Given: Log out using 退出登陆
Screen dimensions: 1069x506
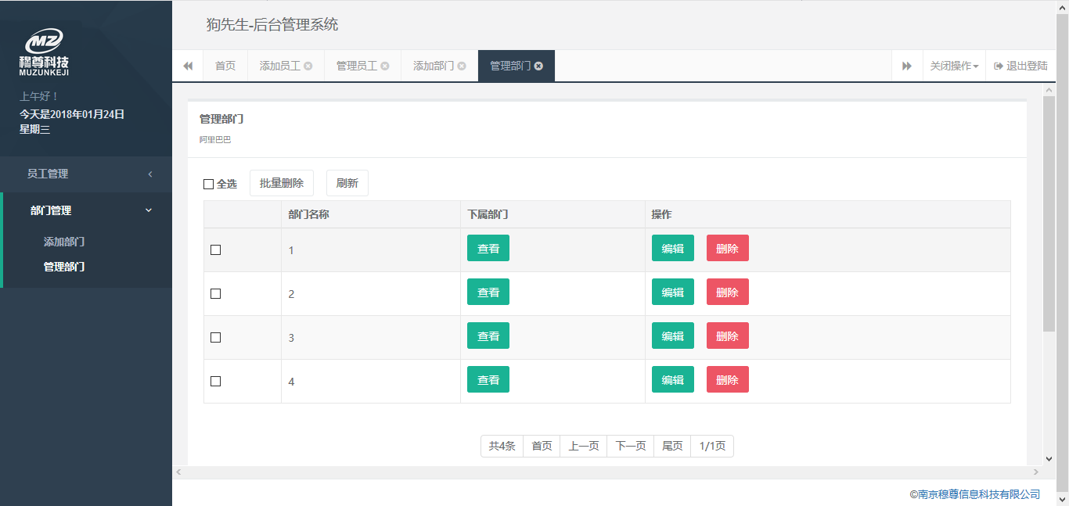Looking at the screenshot, I should pyautogui.click(x=1020, y=66).
